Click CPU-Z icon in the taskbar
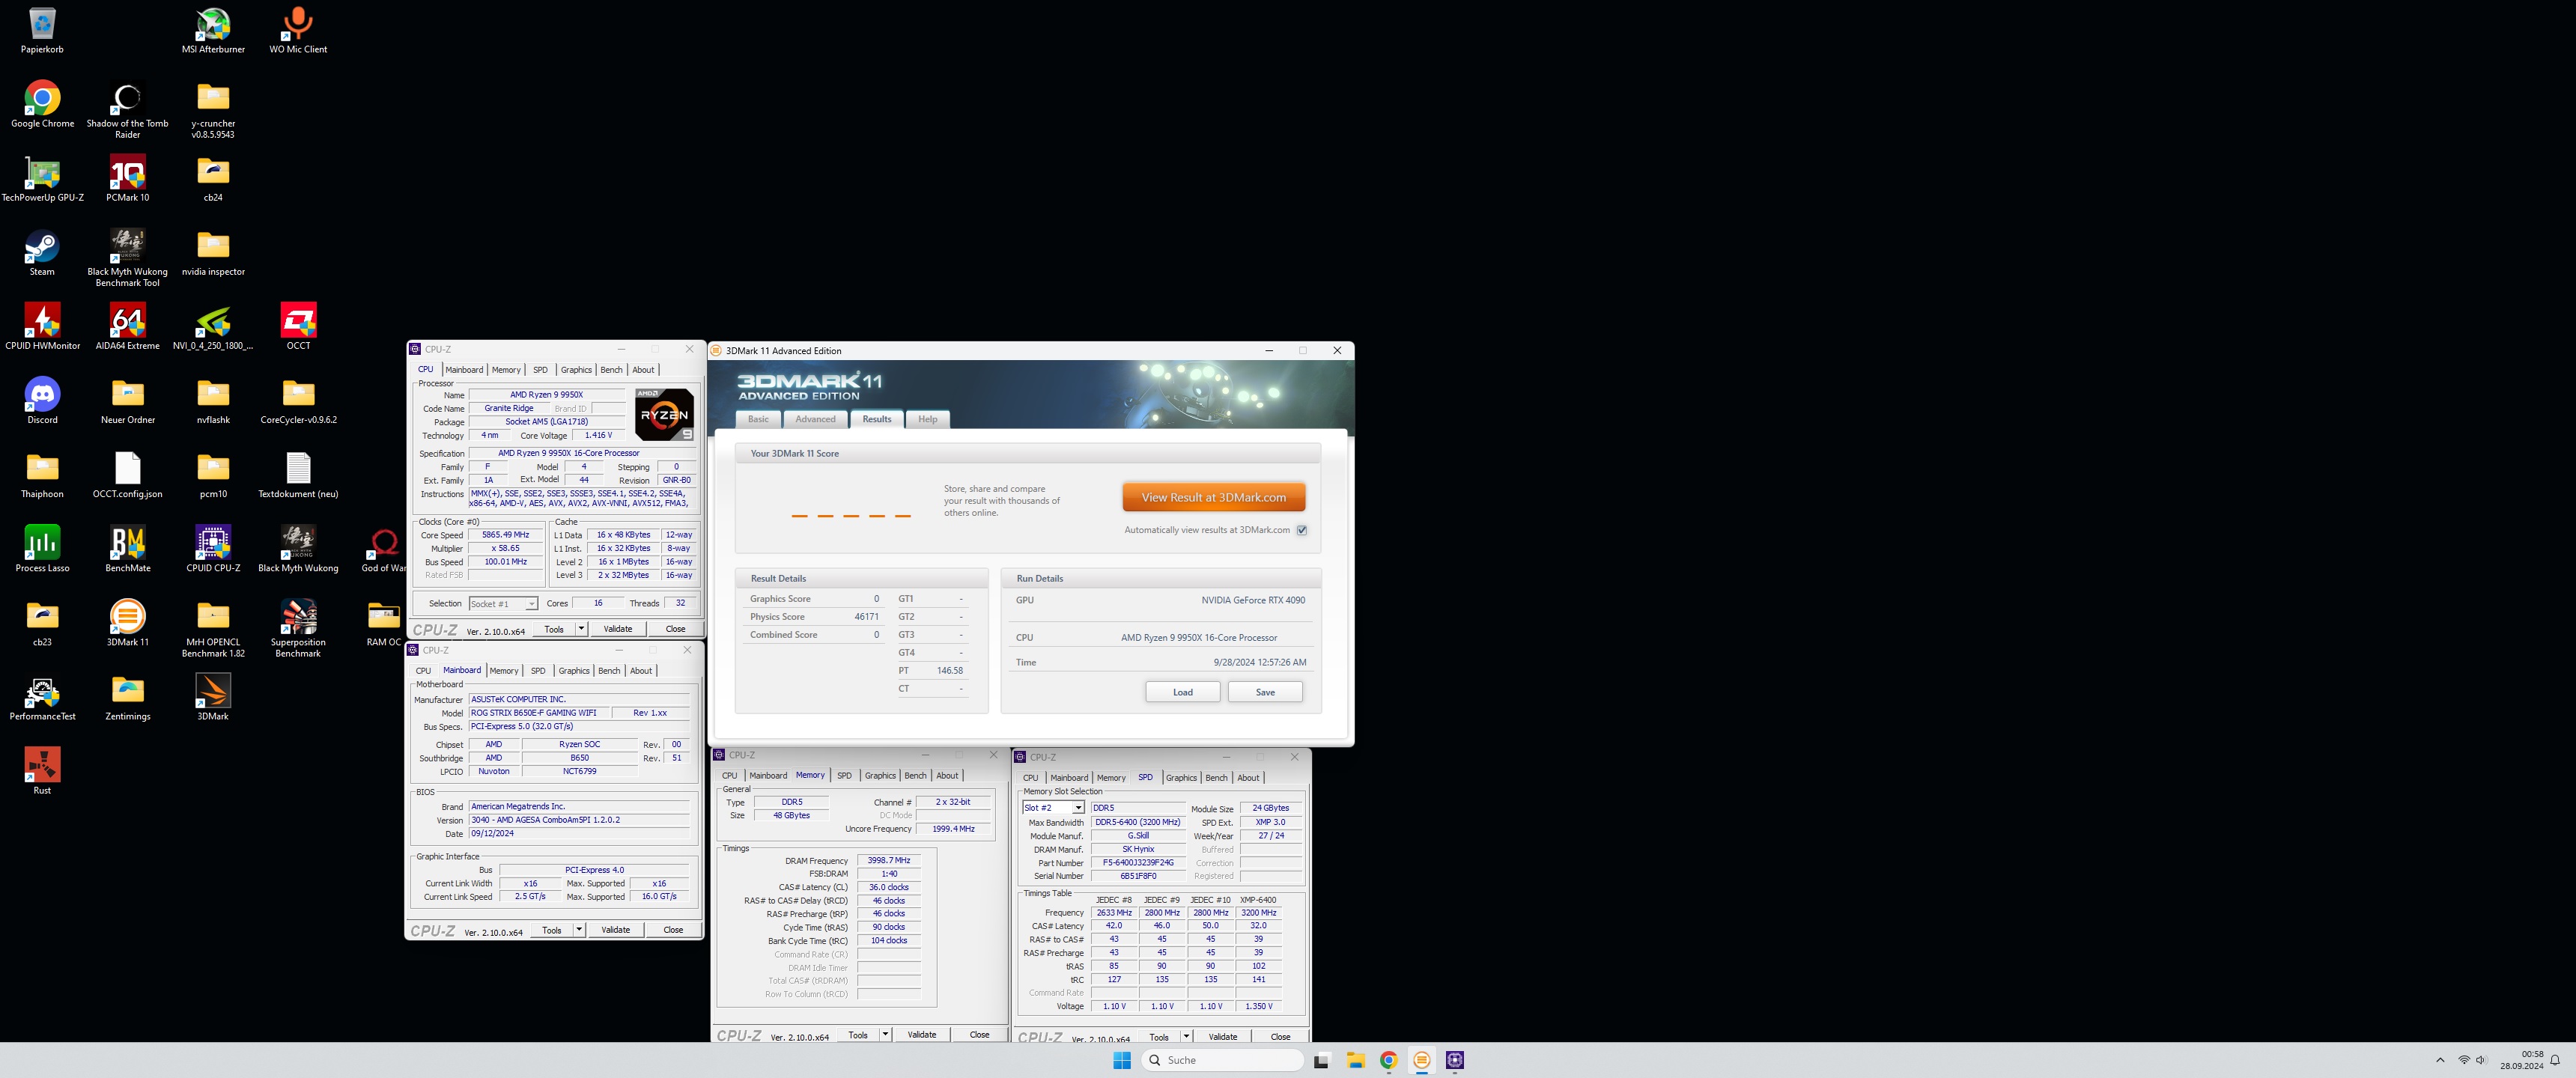 tap(1455, 1060)
